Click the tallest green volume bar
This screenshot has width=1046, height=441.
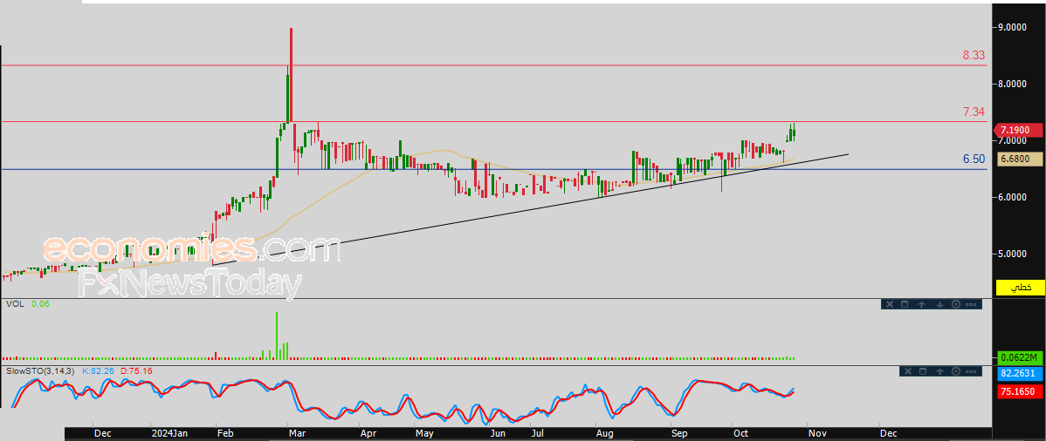pyautogui.click(x=276, y=335)
